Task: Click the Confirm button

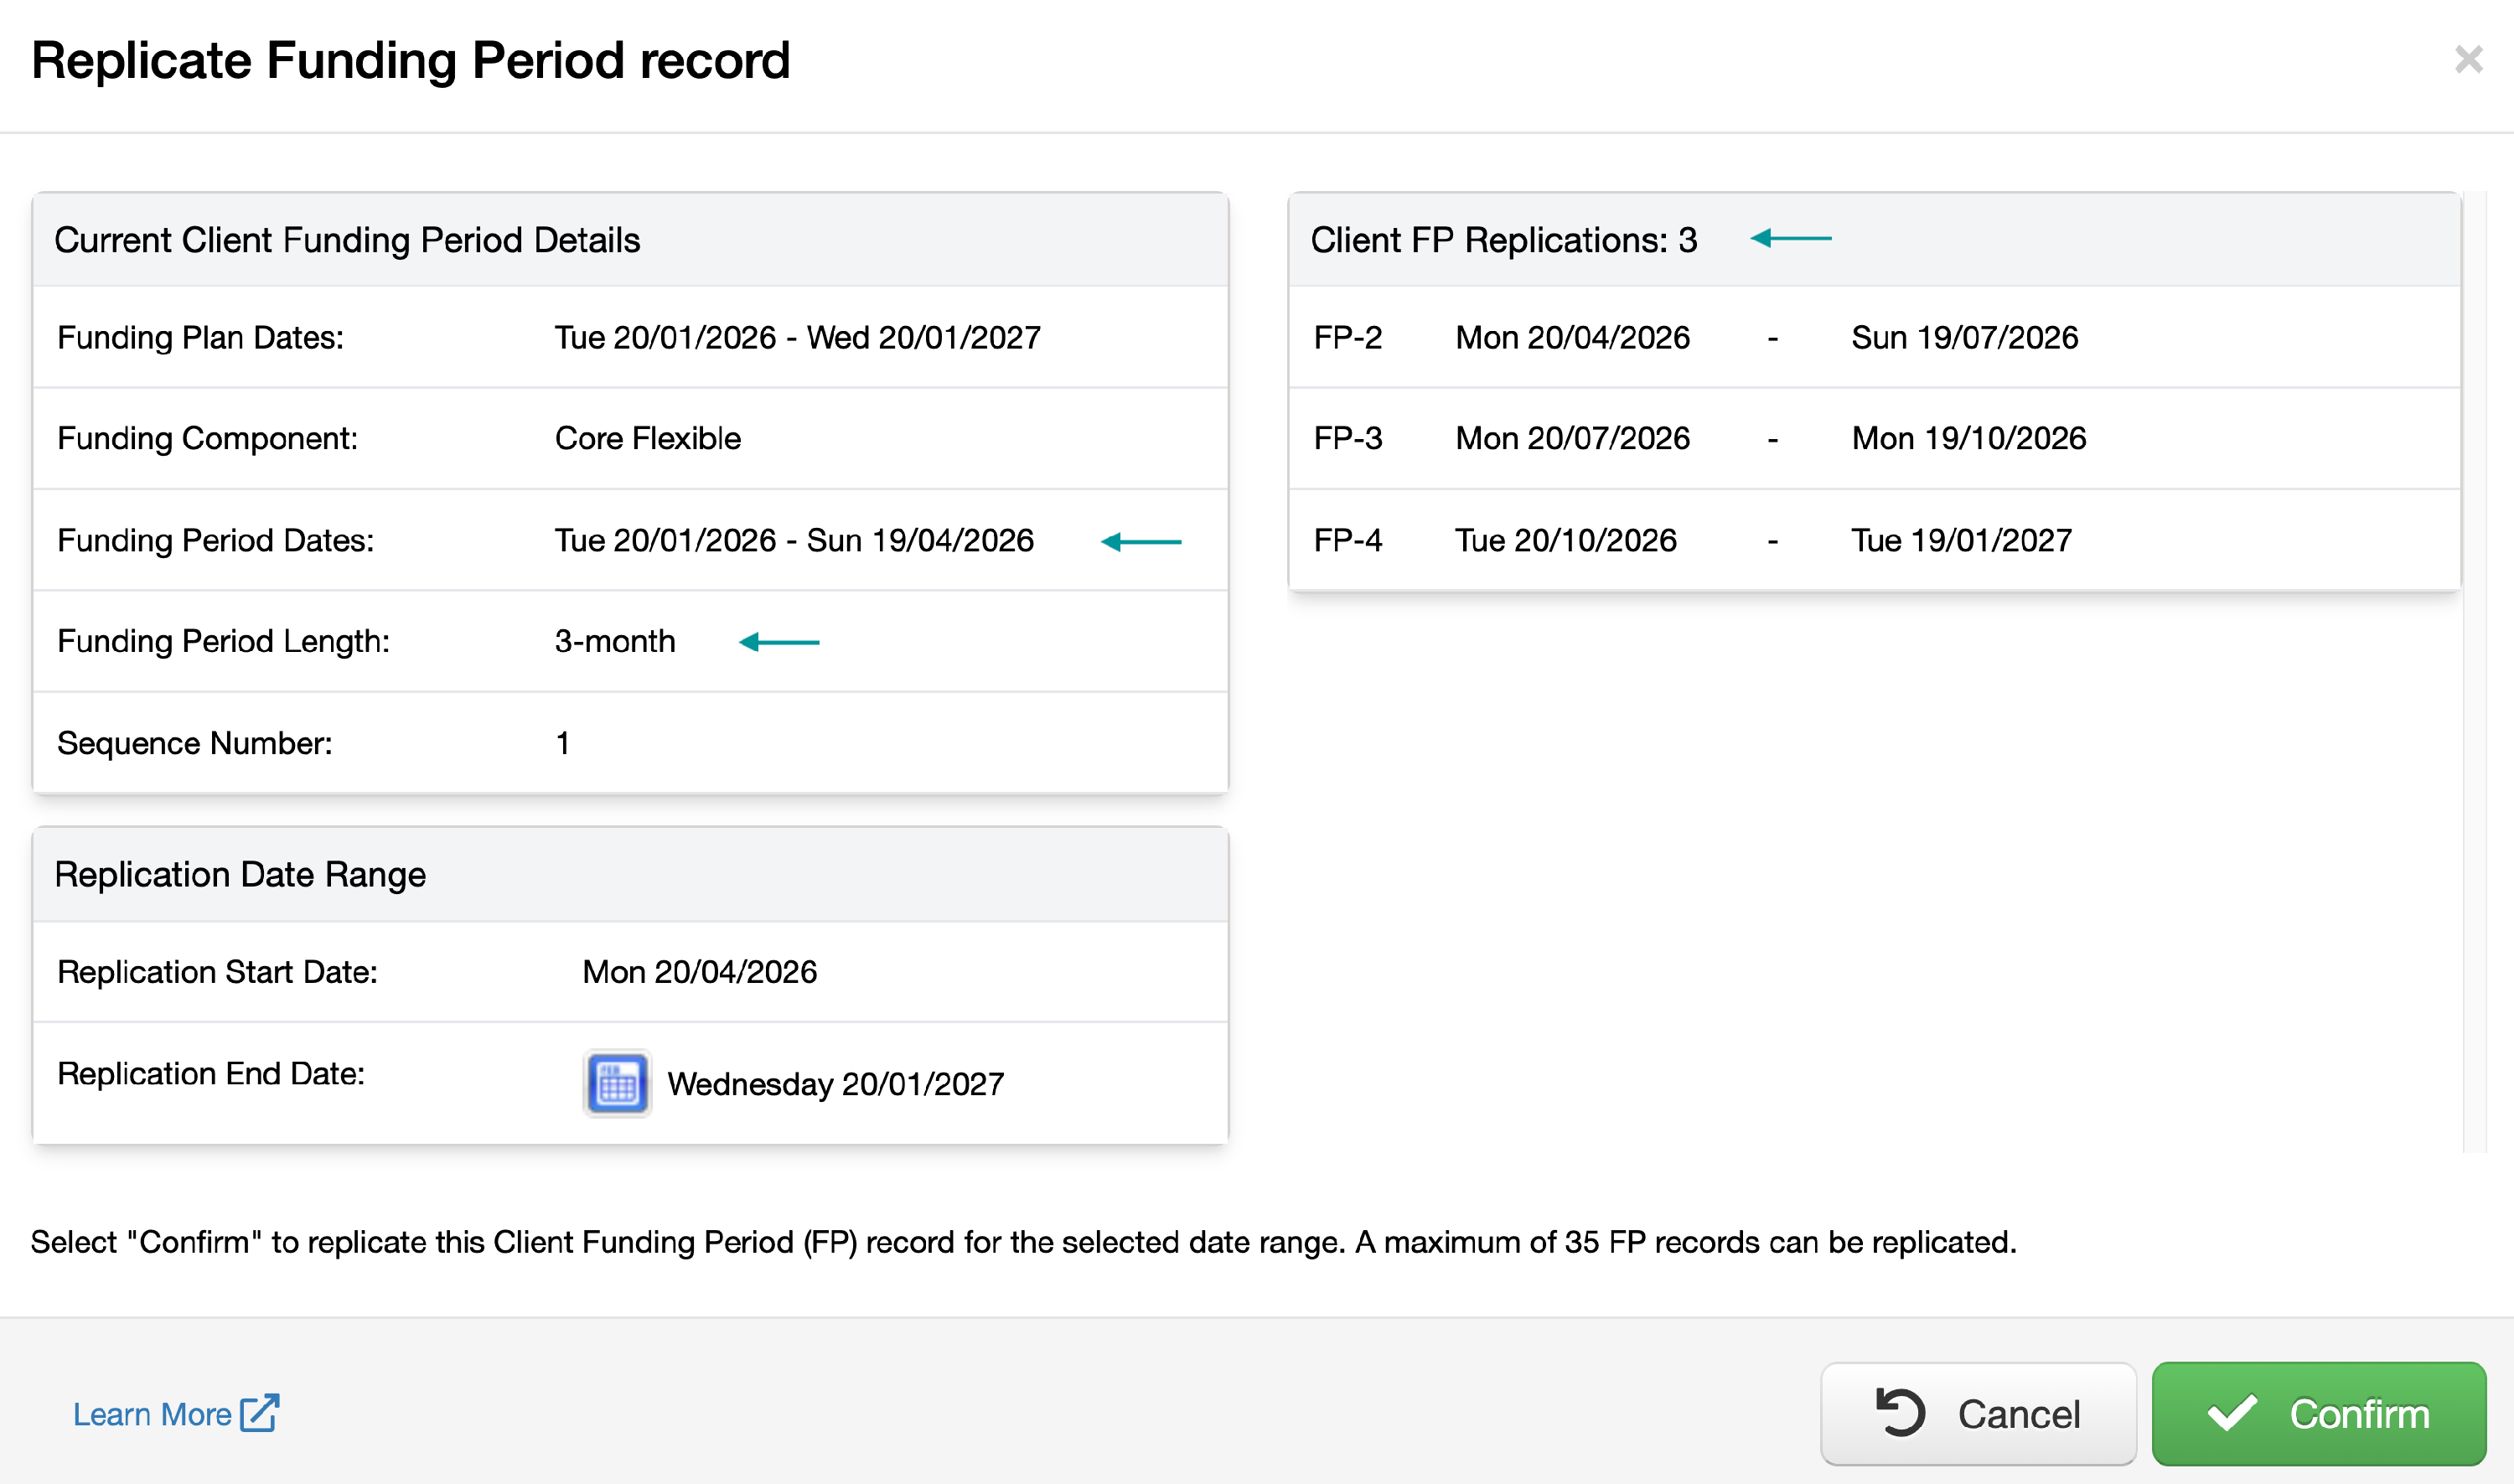Action: pos(2318,1413)
